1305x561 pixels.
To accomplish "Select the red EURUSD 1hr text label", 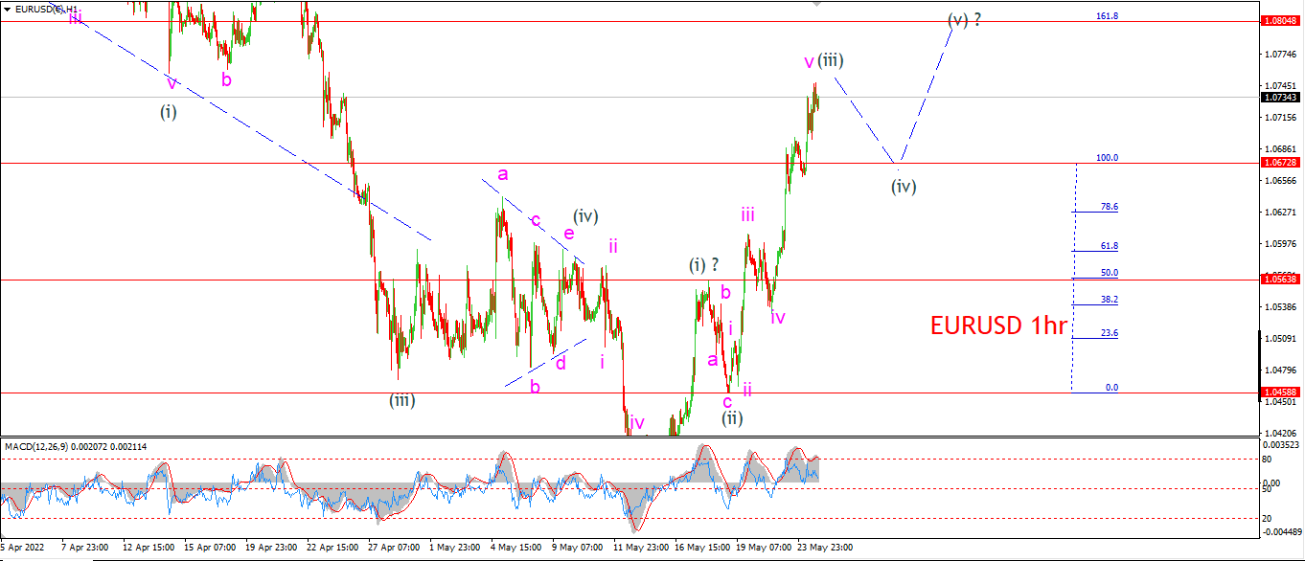I will 998,325.
